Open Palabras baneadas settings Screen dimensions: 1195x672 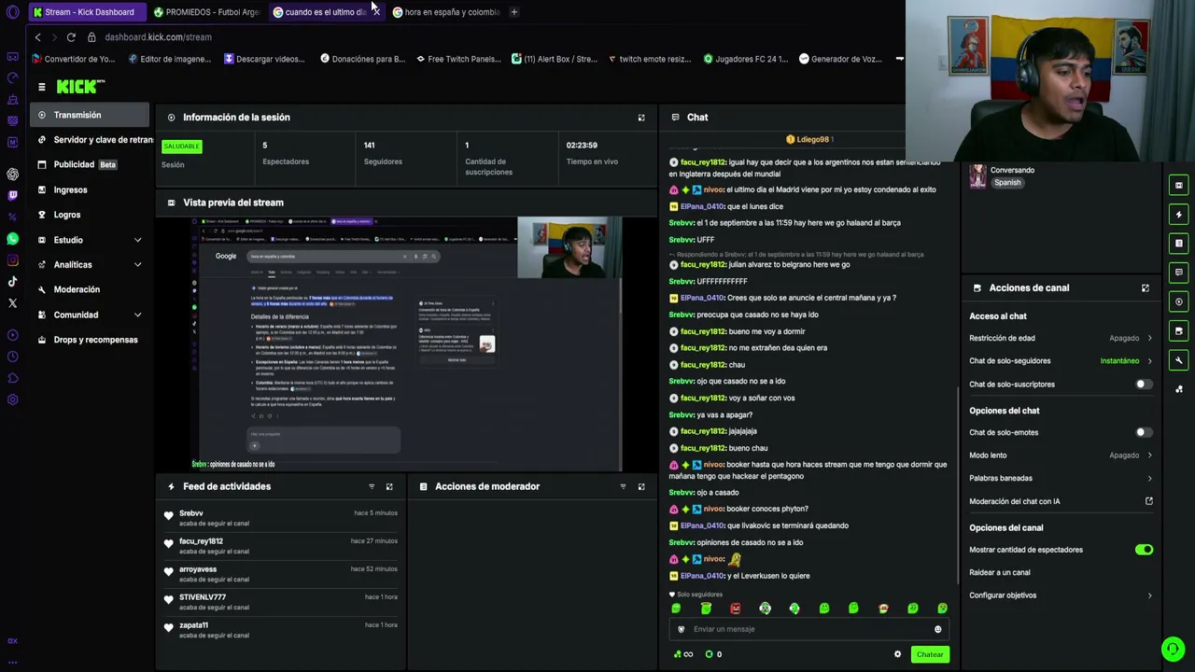pyautogui.click(x=1061, y=479)
